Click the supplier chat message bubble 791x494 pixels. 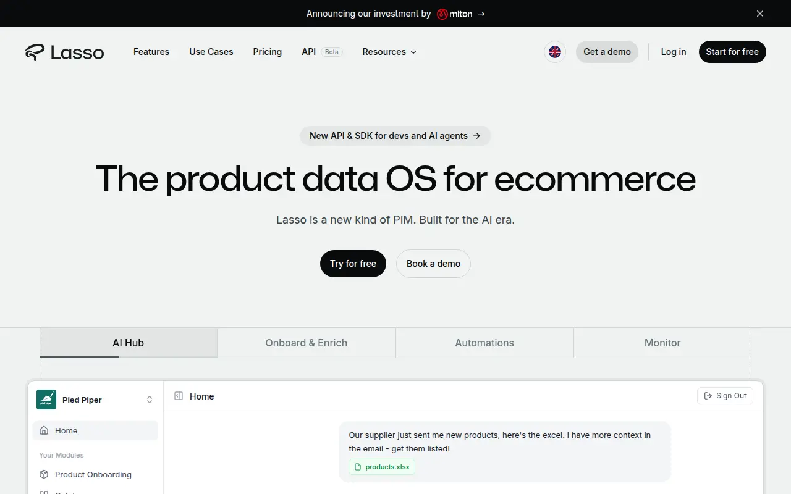click(x=505, y=451)
